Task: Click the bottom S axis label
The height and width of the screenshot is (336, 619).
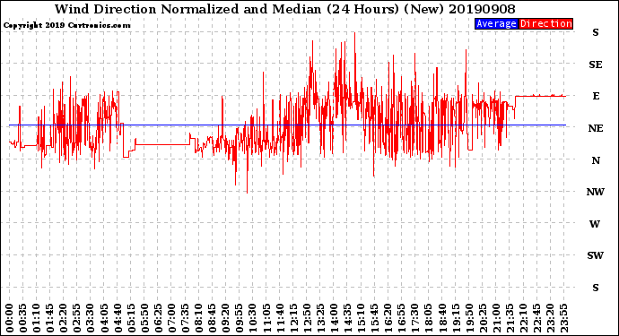Action: point(596,288)
